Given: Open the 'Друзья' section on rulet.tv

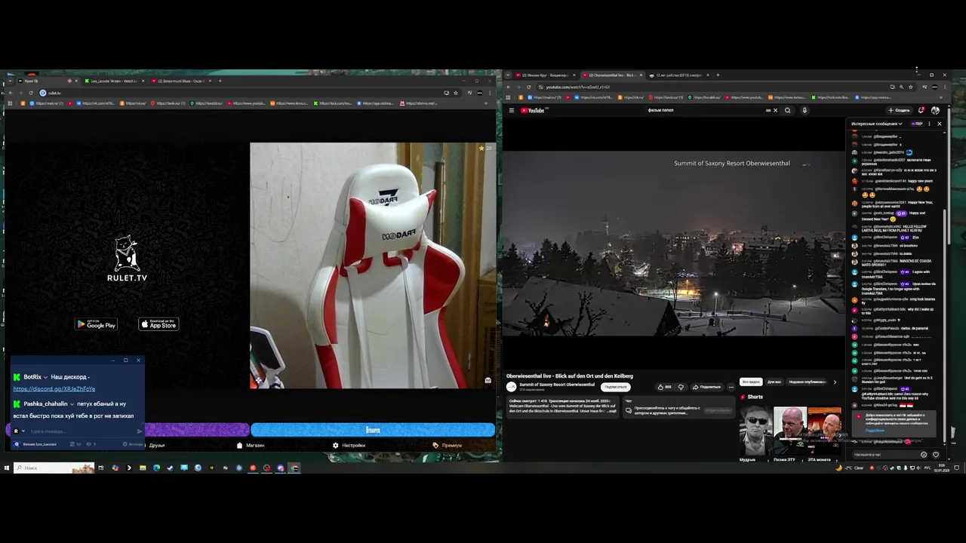Looking at the screenshot, I should 157,445.
